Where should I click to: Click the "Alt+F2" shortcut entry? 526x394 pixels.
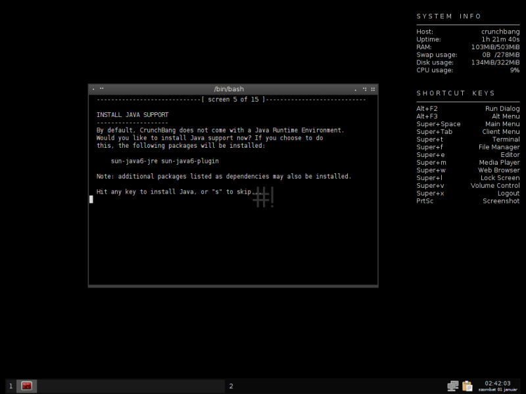point(427,108)
